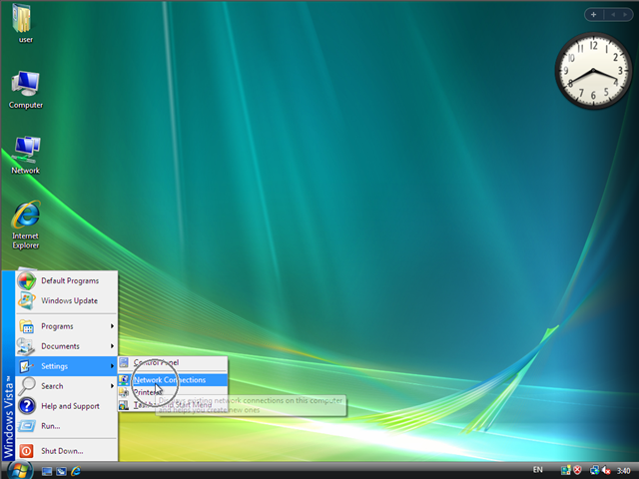The width and height of the screenshot is (639, 479).
Task: Open Default Programs in Start menu
Action: [67, 280]
